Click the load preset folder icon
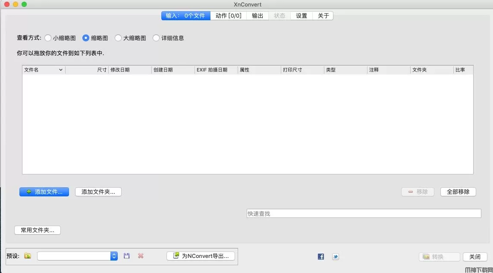Image resolution: width=493 pixels, height=273 pixels. (28, 256)
